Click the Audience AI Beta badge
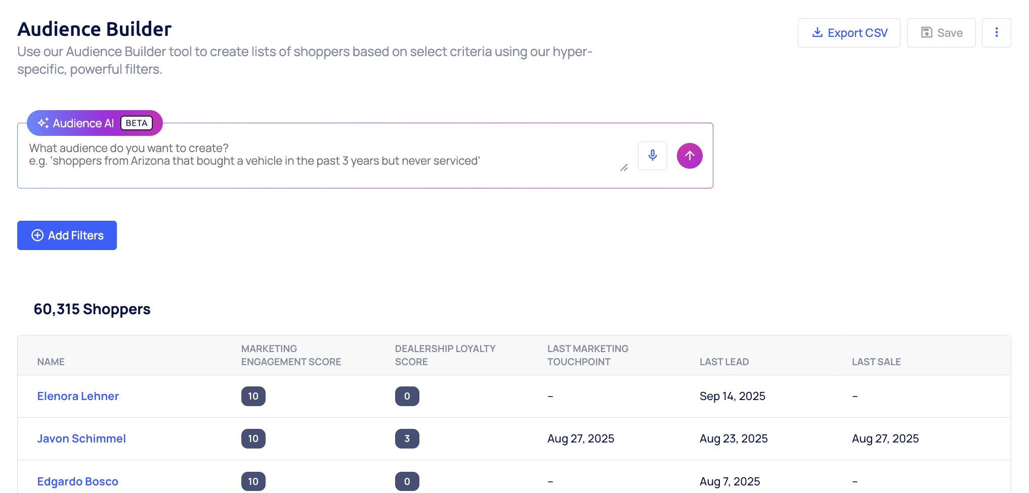The width and height of the screenshot is (1029, 493). pyautogui.click(x=95, y=123)
